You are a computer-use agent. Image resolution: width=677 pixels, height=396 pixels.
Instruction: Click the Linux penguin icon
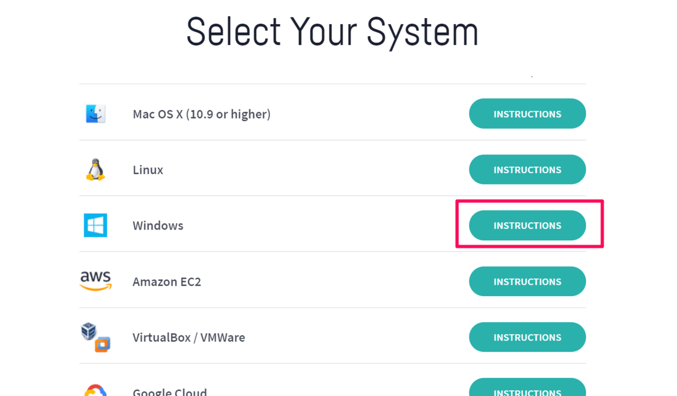pos(95,169)
